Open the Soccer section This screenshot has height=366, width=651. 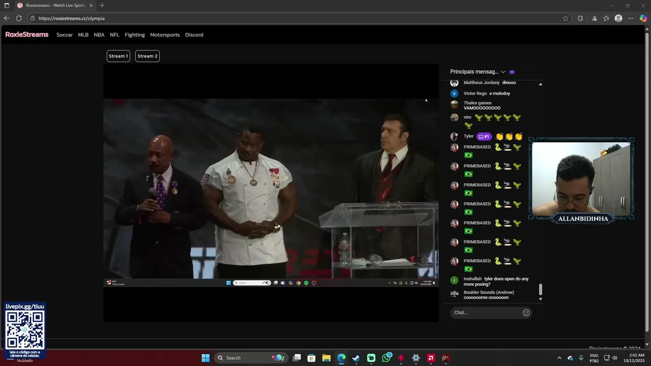[x=65, y=35]
